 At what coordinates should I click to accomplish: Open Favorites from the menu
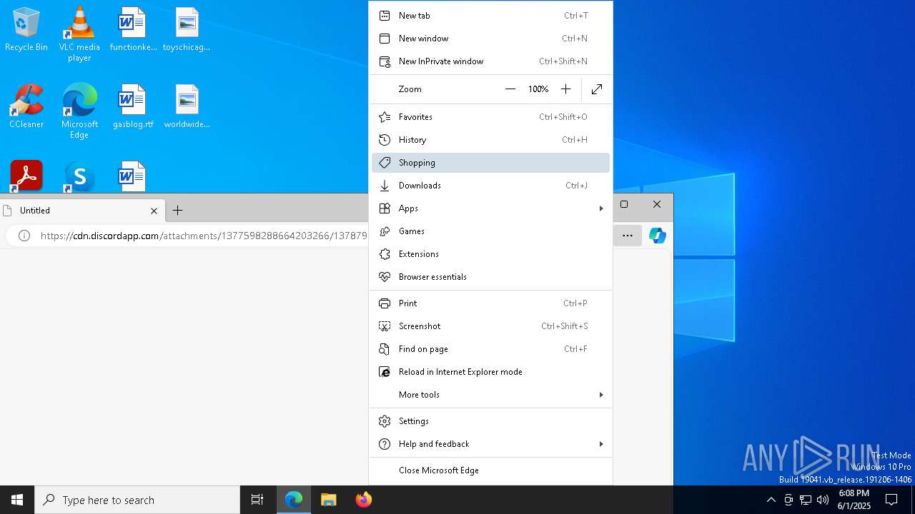pos(490,117)
